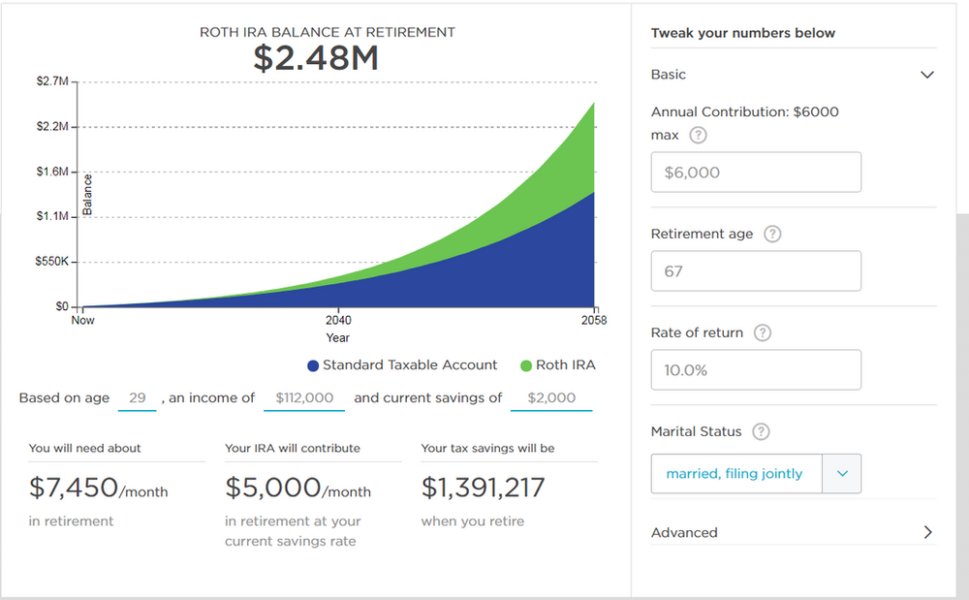Edit the 10.0% rate of return field
Screen dimensions: 969x600
click(x=756, y=369)
